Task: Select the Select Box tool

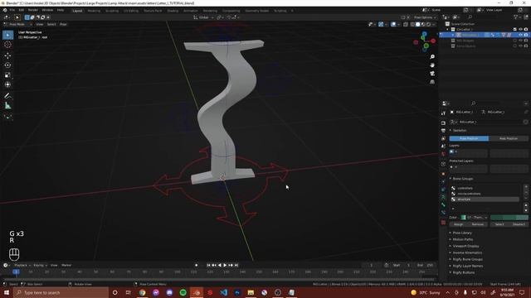Action: 7,35
